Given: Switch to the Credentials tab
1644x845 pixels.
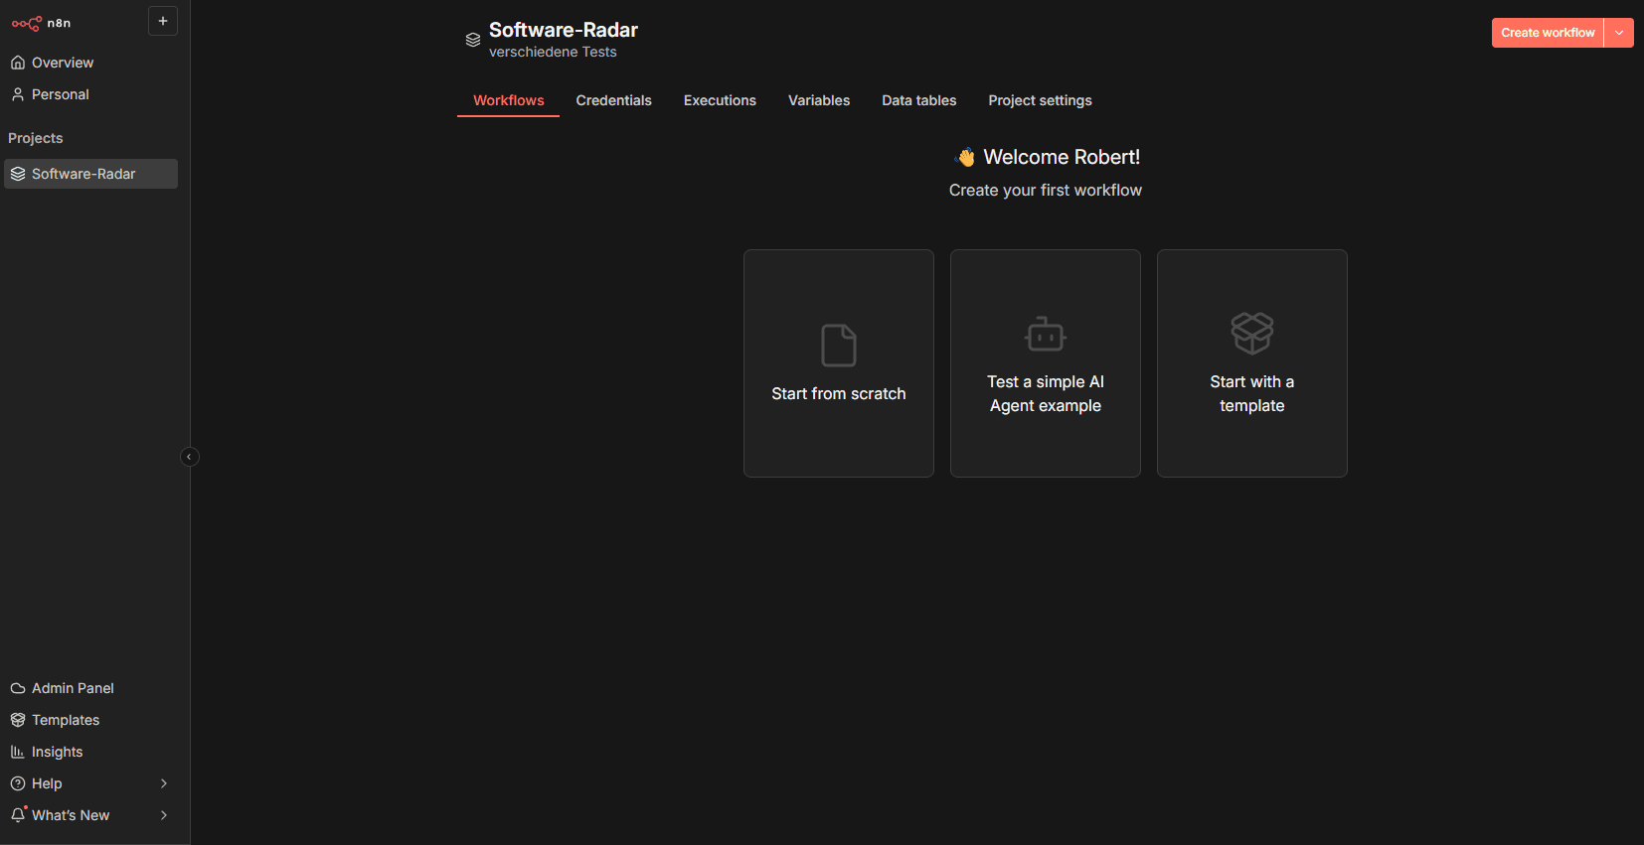Looking at the screenshot, I should (613, 100).
